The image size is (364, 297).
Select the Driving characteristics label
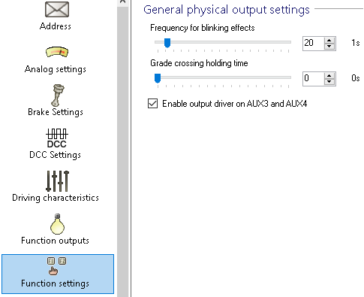pyautogui.click(x=56, y=198)
